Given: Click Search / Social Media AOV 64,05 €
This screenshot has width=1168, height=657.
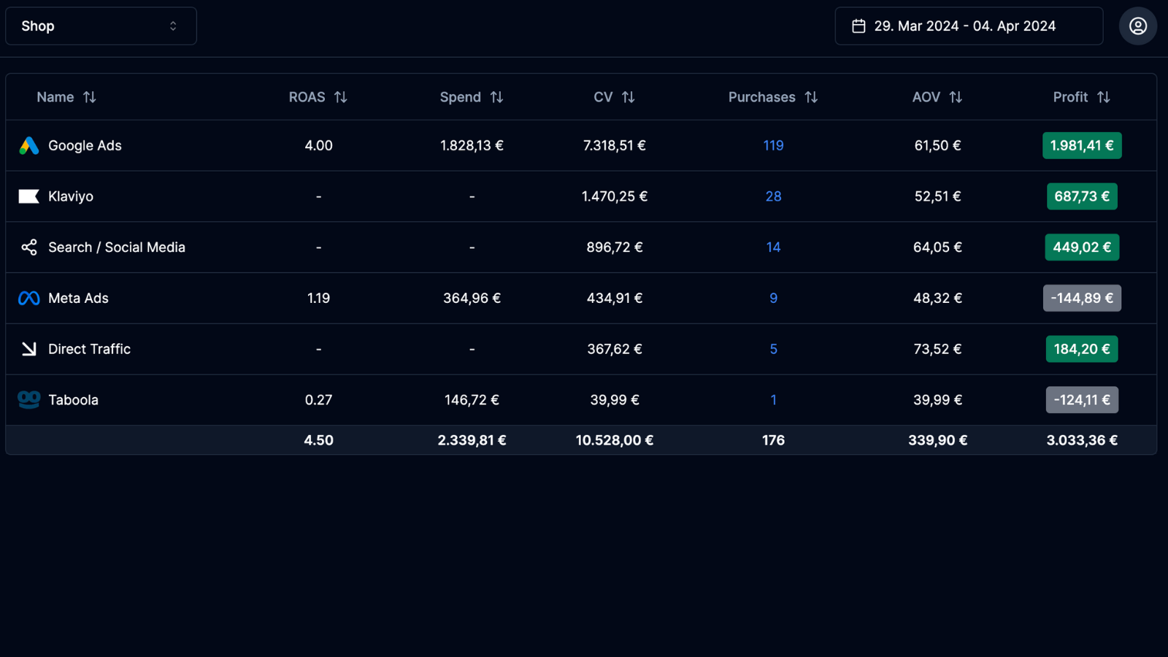Looking at the screenshot, I should tap(937, 247).
